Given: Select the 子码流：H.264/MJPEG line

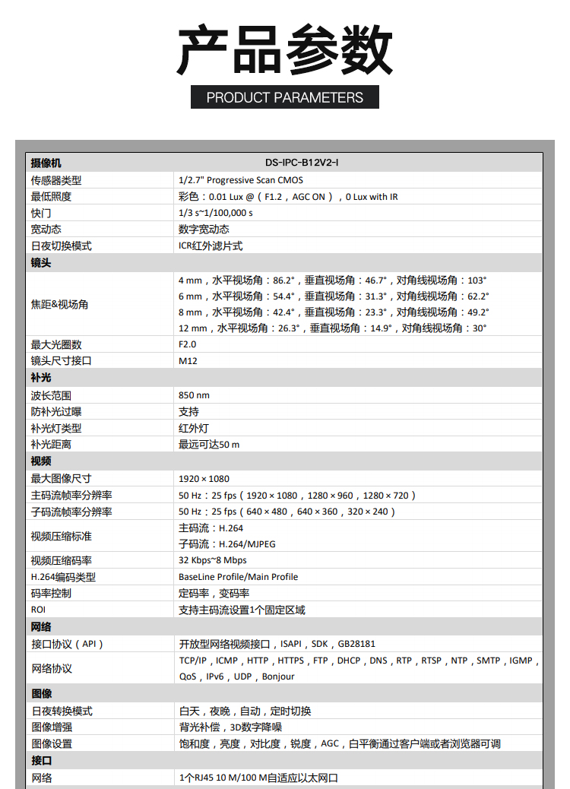Looking at the screenshot, I should point(227,544).
